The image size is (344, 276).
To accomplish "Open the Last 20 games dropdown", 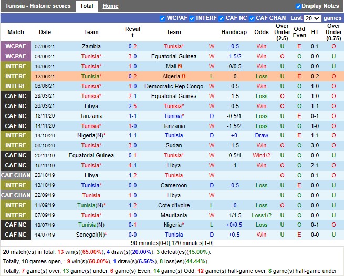I will [312, 18].
